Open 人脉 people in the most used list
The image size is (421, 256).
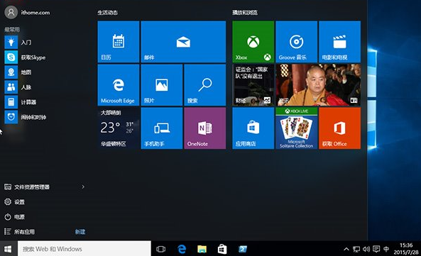pyautogui.click(x=45, y=87)
